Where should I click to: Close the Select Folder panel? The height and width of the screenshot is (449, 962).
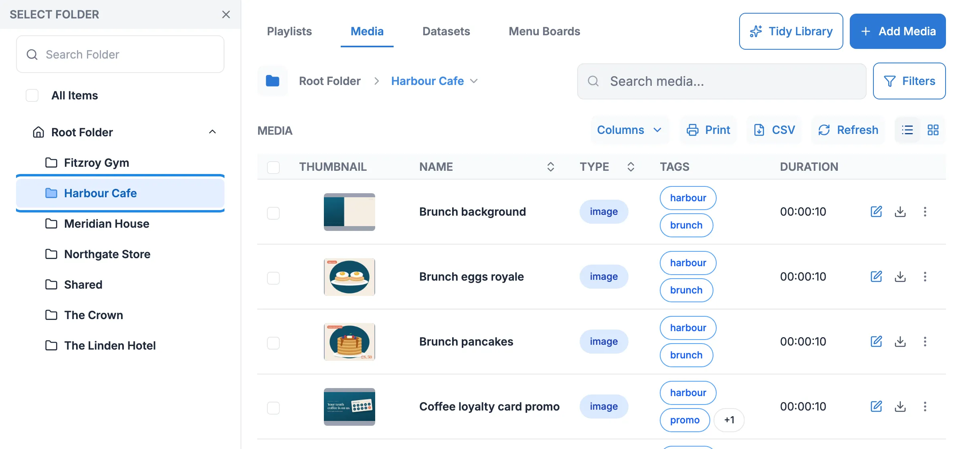[x=226, y=14]
